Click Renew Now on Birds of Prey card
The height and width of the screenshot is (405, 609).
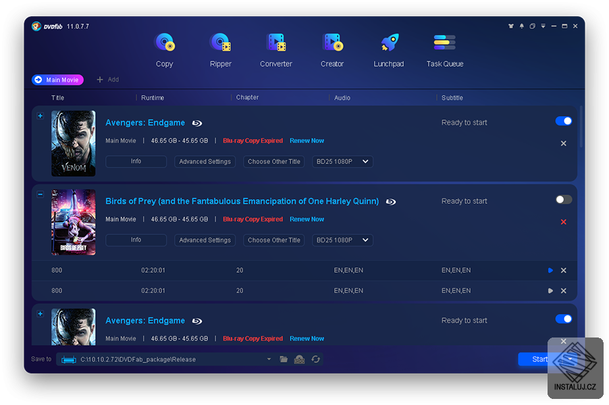tap(307, 219)
